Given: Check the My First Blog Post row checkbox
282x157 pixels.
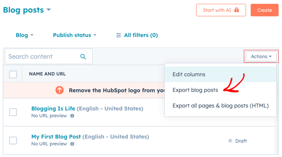Looking at the screenshot, I should coord(13,140).
